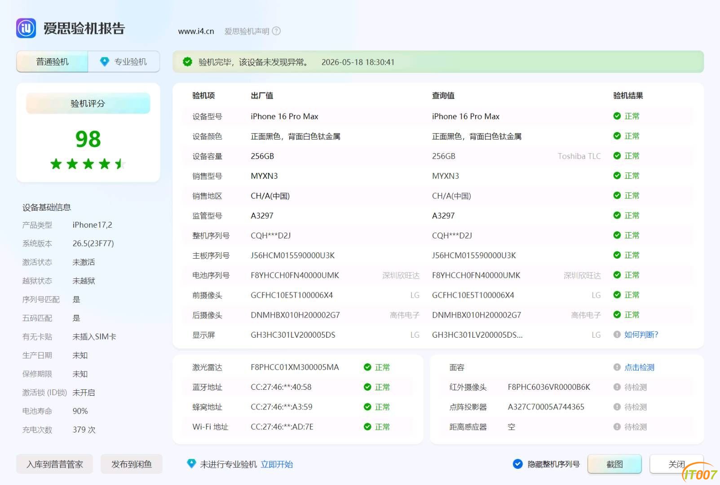Screen dimensions: 720x485
Task: Click the 入库到普普管家 button
Action: pyautogui.click(x=55, y=464)
